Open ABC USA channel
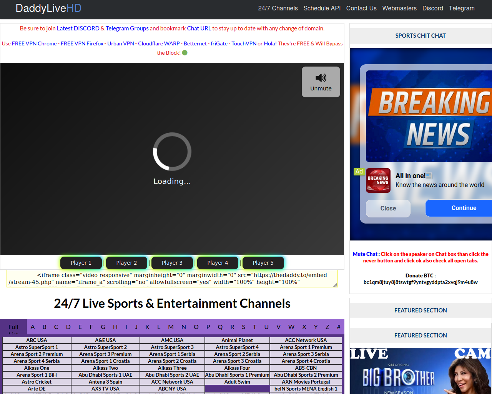492x394 pixels. 37,340
